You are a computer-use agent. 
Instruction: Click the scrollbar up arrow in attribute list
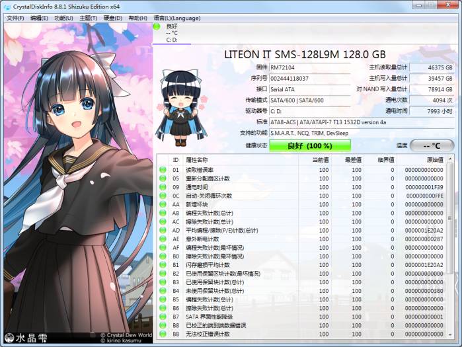[x=450, y=159]
